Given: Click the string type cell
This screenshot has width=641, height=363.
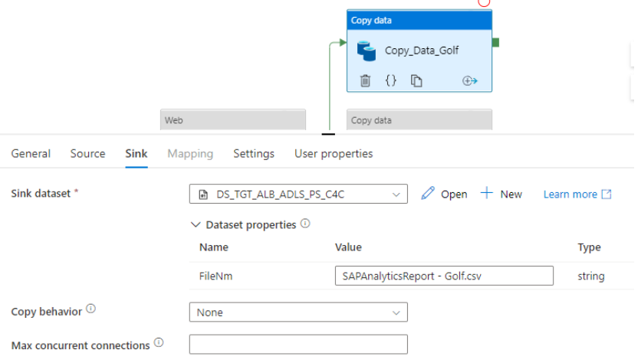Looking at the screenshot, I should tap(590, 276).
